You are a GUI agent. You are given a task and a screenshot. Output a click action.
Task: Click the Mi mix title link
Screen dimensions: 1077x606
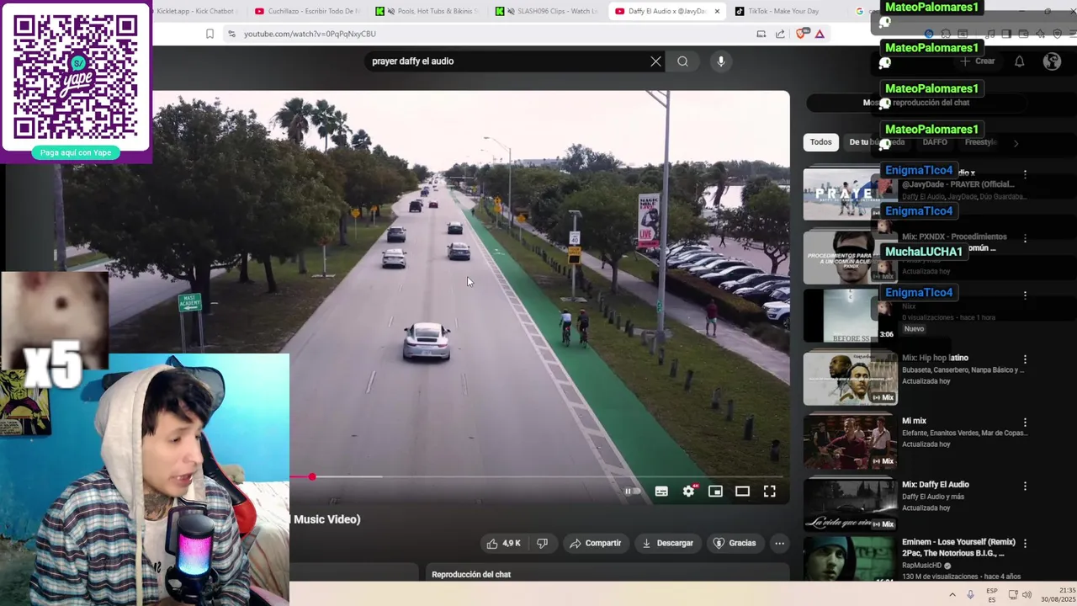click(x=914, y=421)
